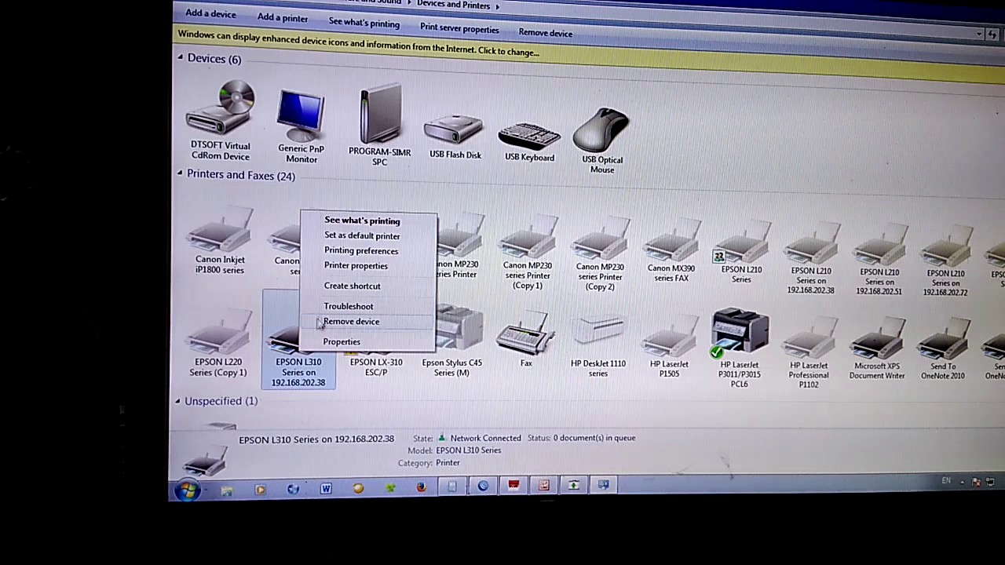Select HP DeskJet 1110 series printer
Viewport: 1005px width, 565px height.
(x=598, y=345)
